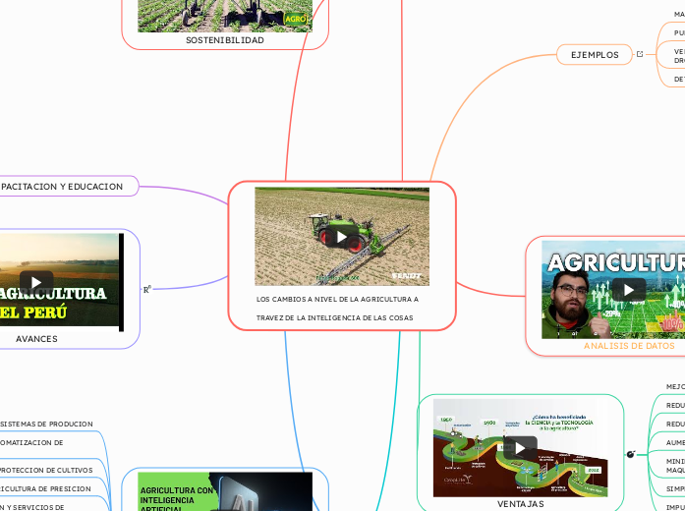Select the EJEMPLOS node
The width and height of the screenshot is (685, 511).
(595, 55)
